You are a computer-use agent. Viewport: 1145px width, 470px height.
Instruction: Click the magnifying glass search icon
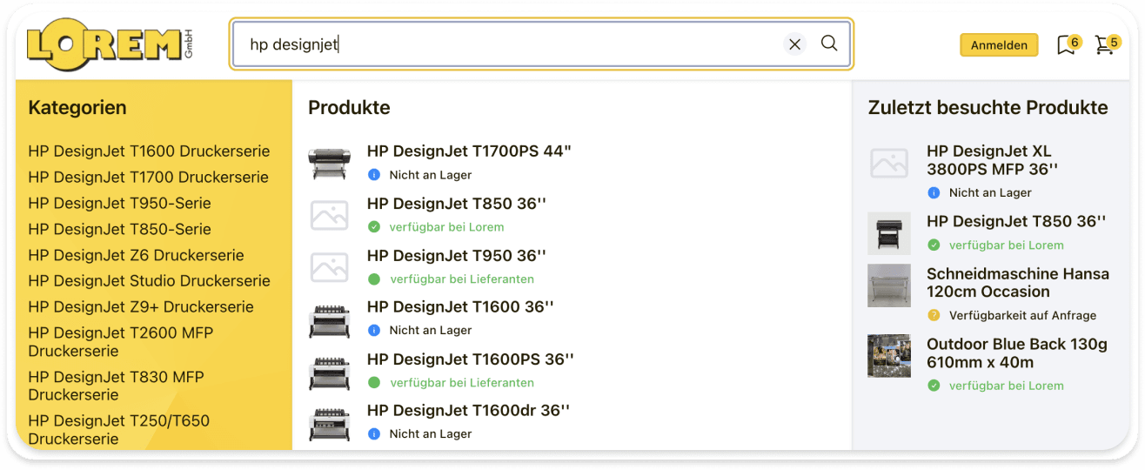tap(829, 44)
